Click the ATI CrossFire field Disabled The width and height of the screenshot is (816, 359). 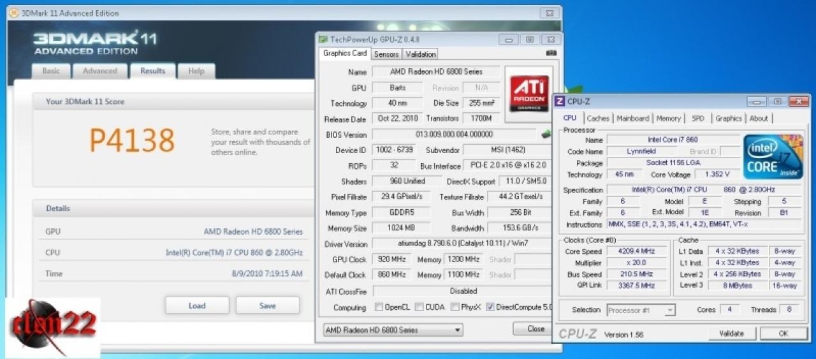click(462, 291)
